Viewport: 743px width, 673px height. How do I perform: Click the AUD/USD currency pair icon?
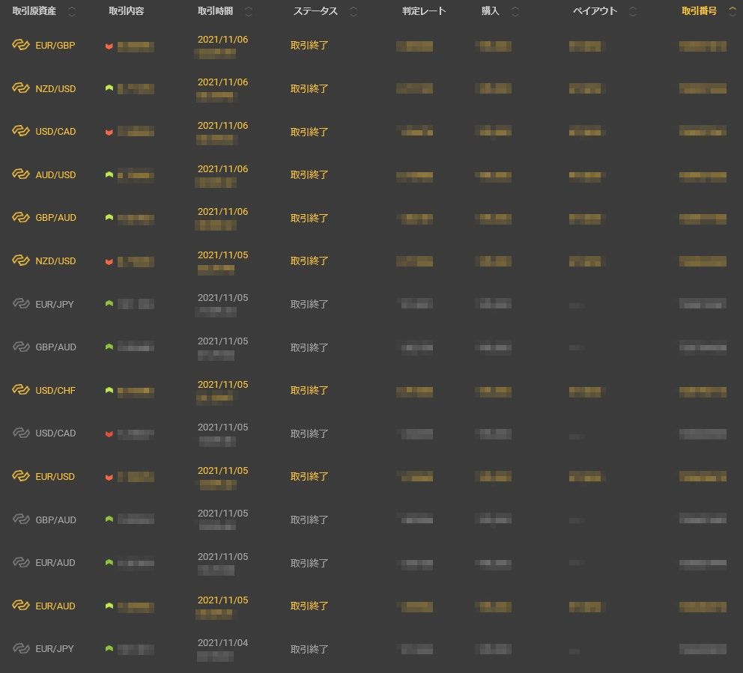(x=20, y=174)
